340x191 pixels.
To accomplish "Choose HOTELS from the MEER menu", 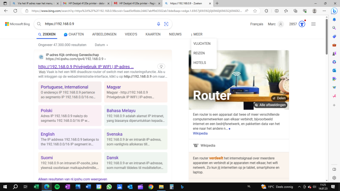I will point(200,63).
